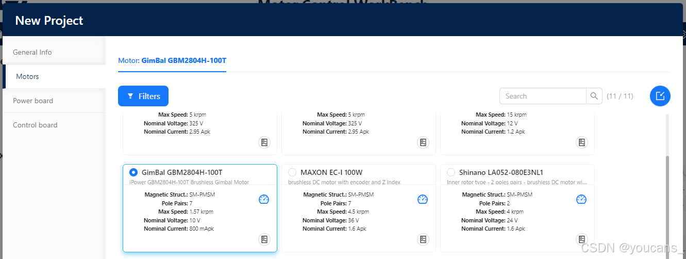The width and height of the screenshot is (686, 259).
Task: Open the Filters panel
Action: coord(143,96)
